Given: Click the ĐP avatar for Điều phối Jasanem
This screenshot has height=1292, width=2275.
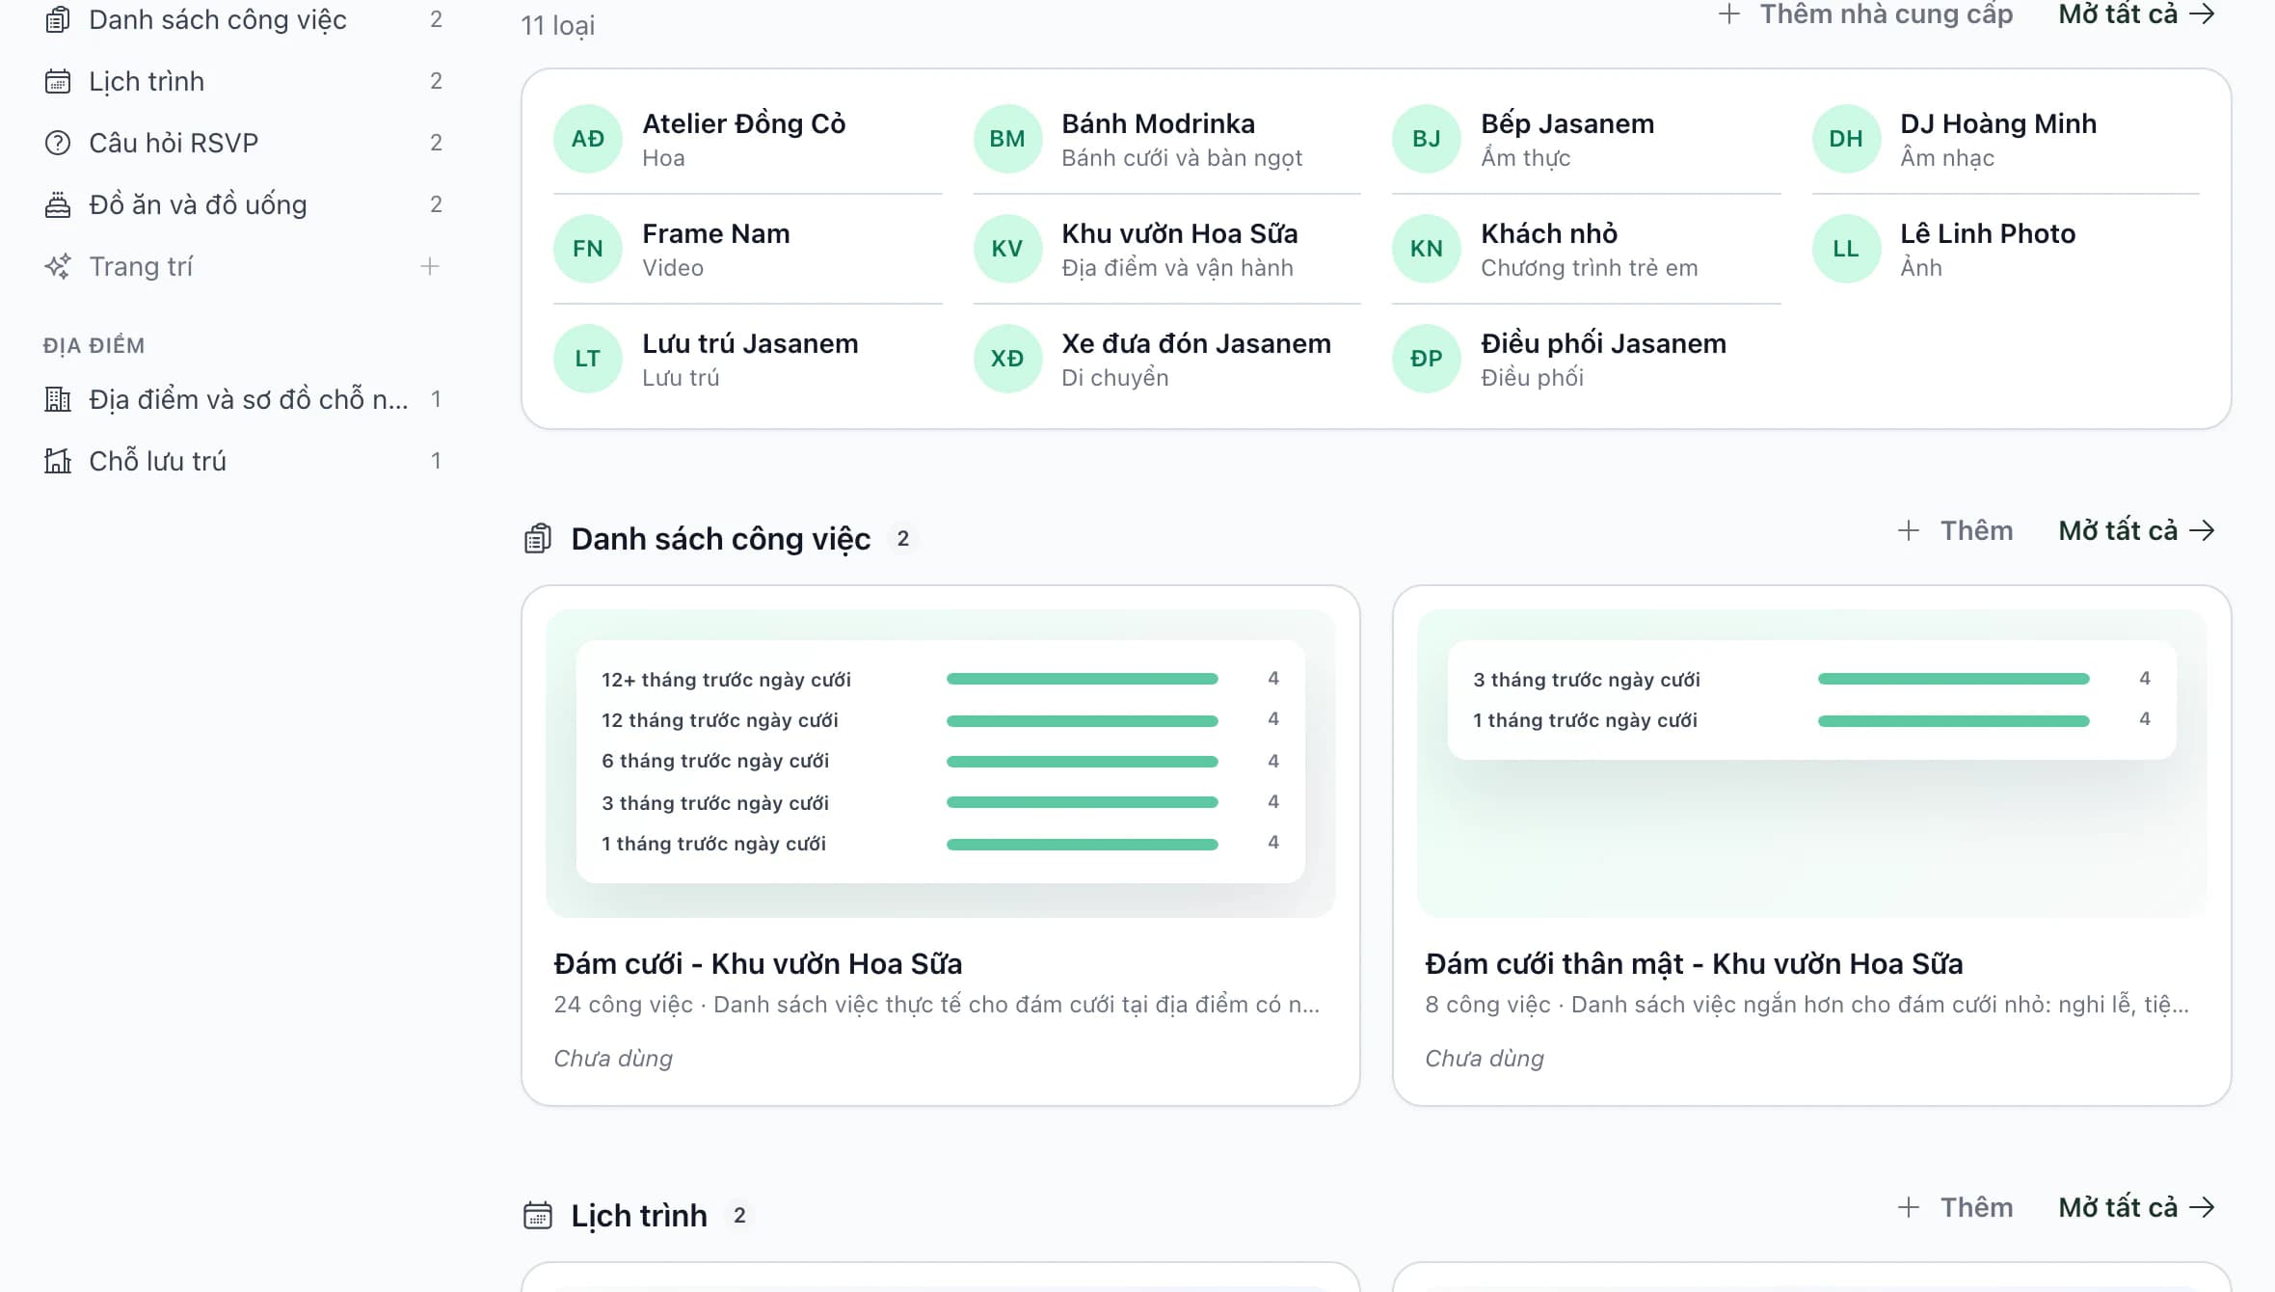Looking at the screenshot, I should (1427, 359).
